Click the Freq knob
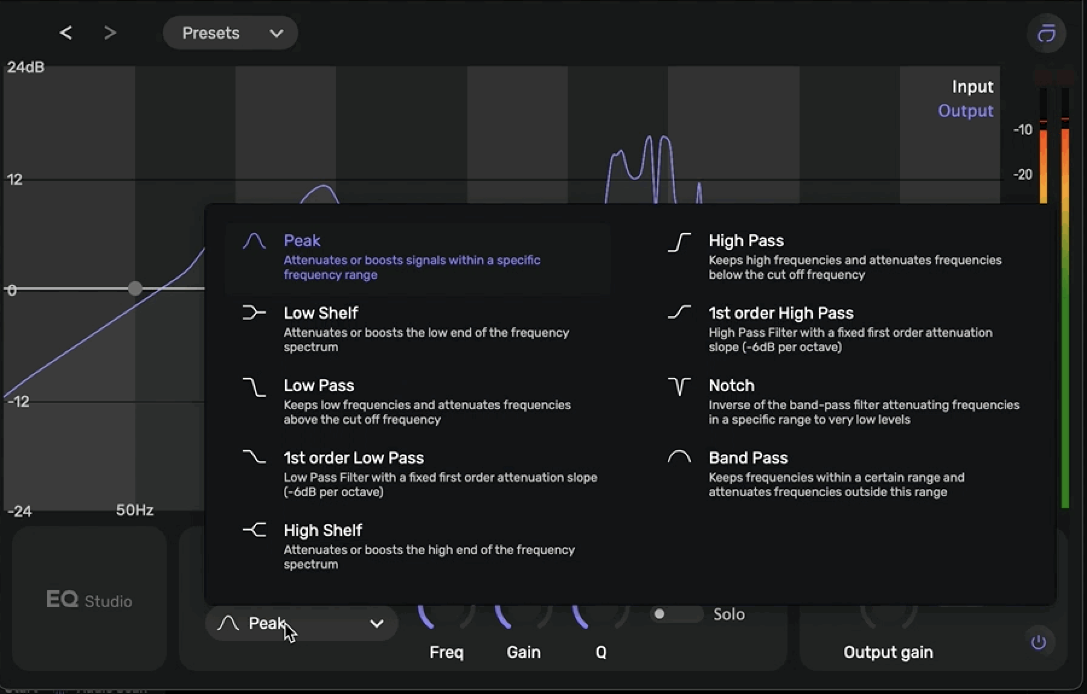This screenshot has height=694, width=1087. tap(446, 616)
